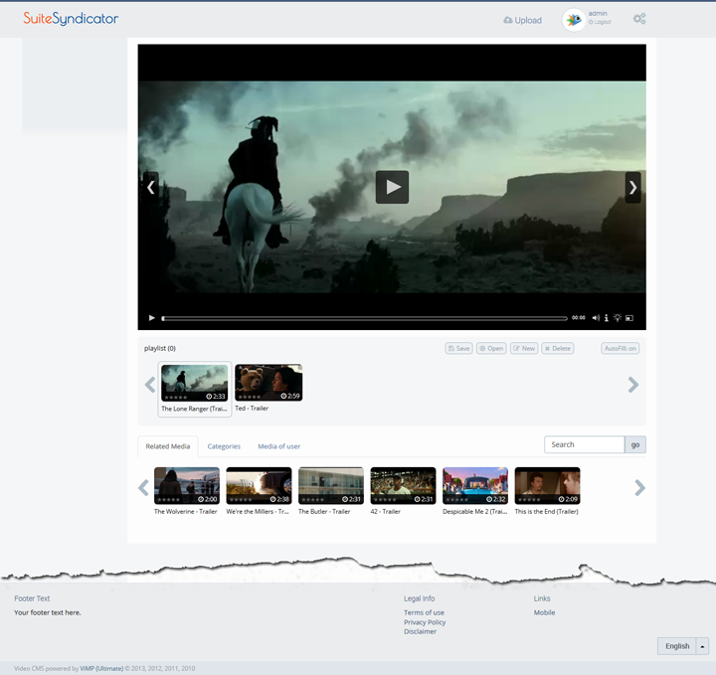
Task: Open a playlist with the Open button
Action: point(491,348)
